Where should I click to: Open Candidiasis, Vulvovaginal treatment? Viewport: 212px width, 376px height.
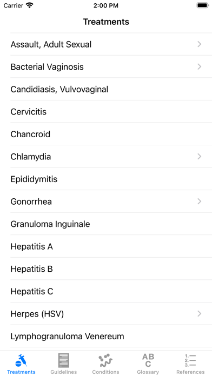click(111, 89)
